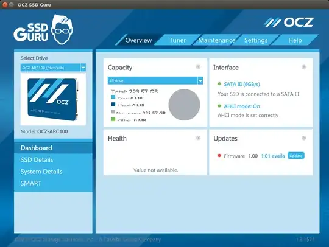
Task: Click the gray capacity pie chart
Action: tap(184, 105)
